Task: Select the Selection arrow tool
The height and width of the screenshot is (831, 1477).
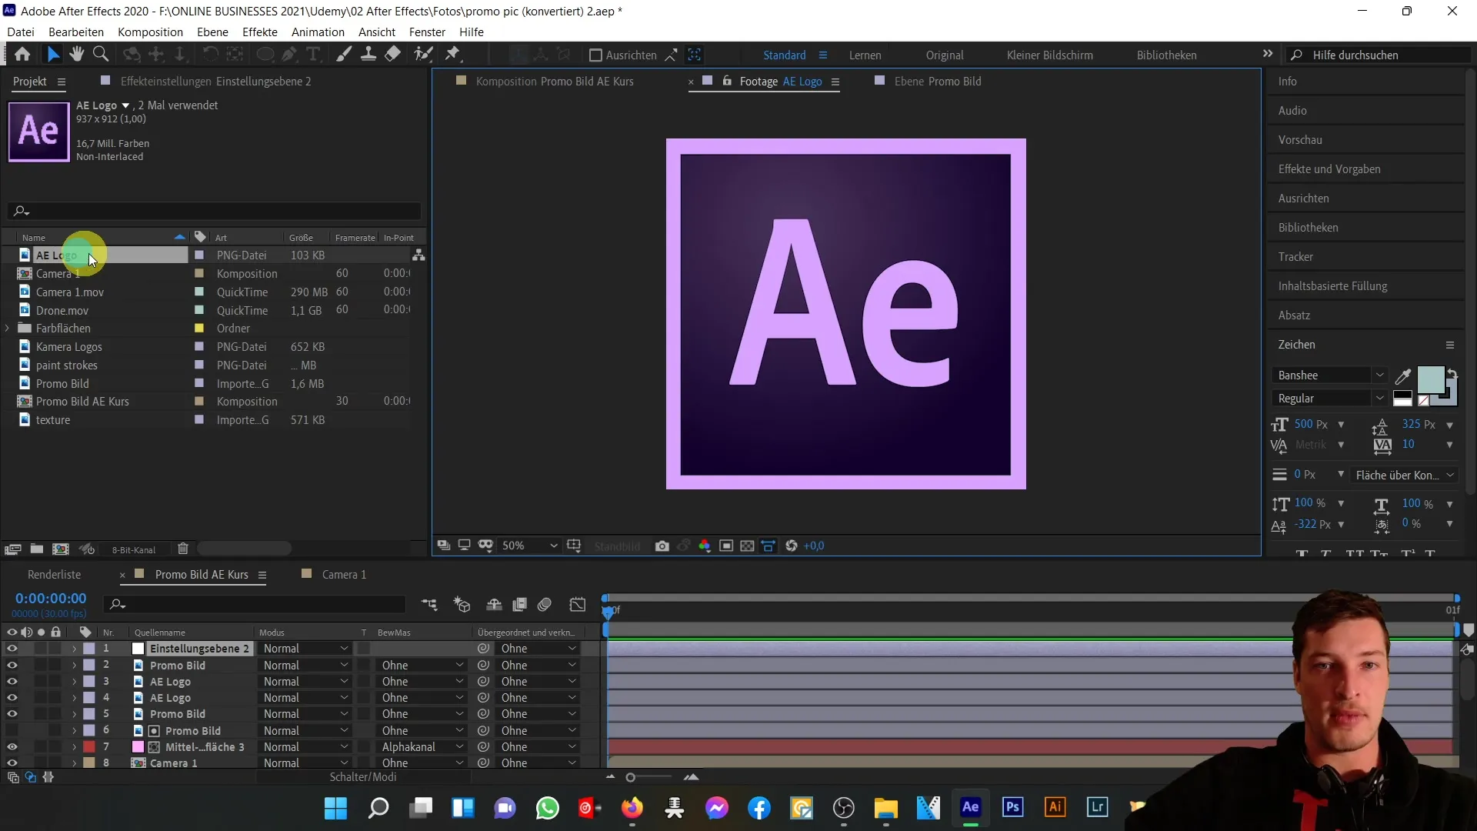Action: 52,55
